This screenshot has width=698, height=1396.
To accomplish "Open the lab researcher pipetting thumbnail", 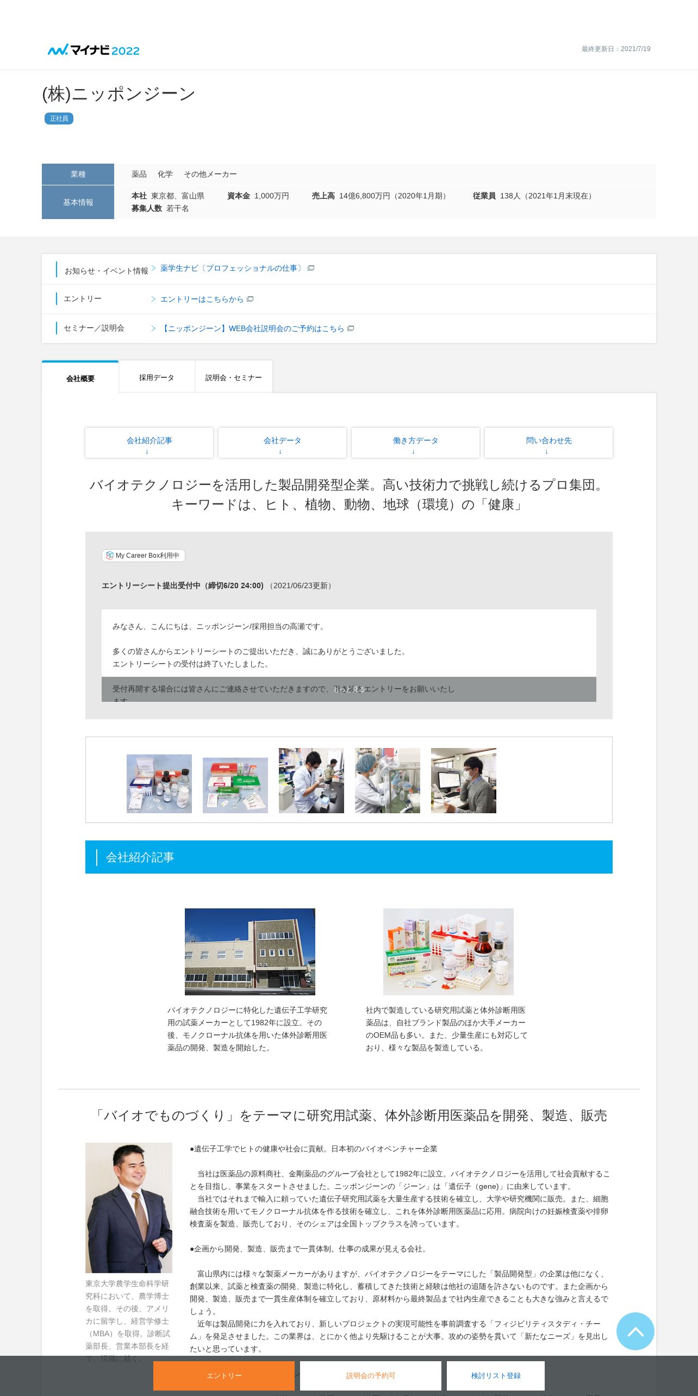I will 311,781.
